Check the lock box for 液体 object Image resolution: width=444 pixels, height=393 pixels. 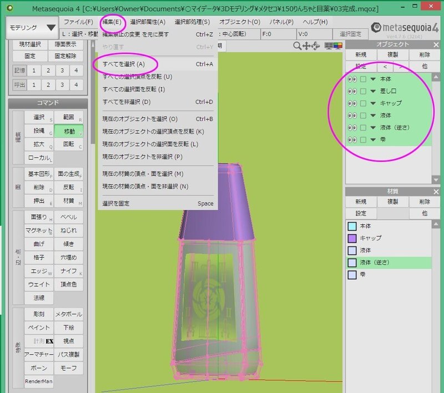tap(363, 115)
